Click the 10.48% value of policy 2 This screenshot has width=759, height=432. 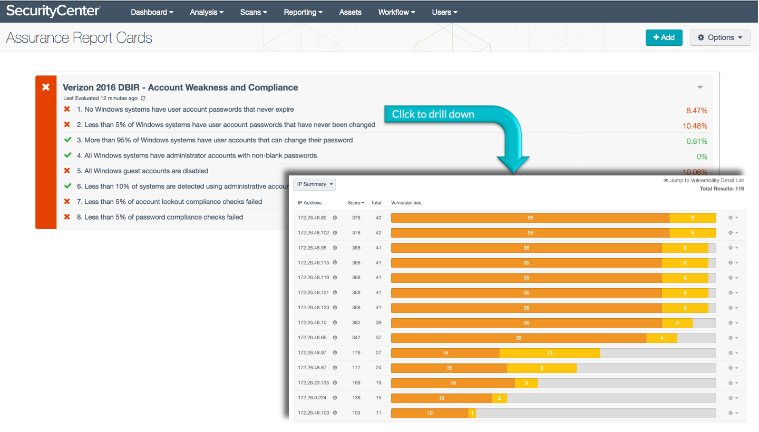tap(695, 126)
